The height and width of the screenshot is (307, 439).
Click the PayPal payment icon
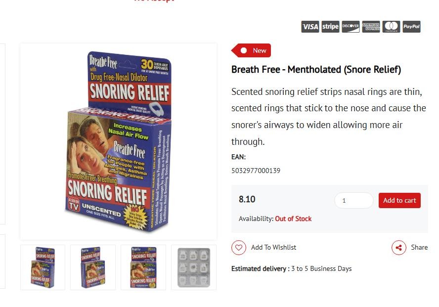tap(411, 27)
